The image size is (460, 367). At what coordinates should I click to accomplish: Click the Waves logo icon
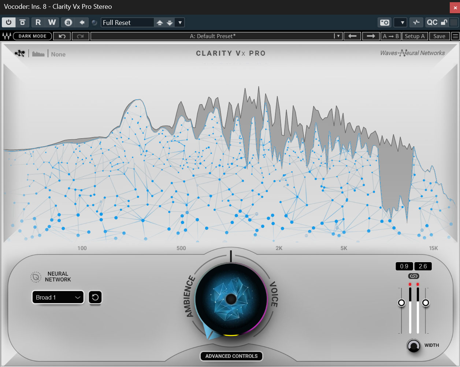click(x=7, y=36)
